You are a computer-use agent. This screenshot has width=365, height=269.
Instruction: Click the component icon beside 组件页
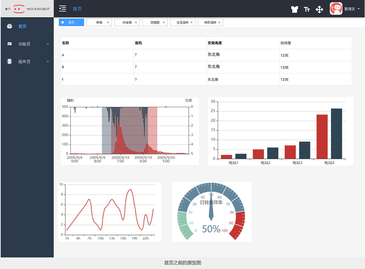(x=10, y=61)
